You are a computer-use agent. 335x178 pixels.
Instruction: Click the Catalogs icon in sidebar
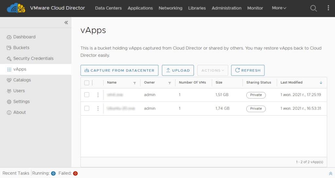(9, 80)
